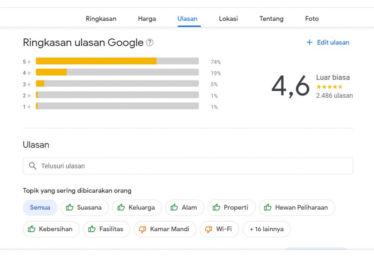Click the 5-star rating bar
This screenshot has width=374, height=265.
(117, 61)
